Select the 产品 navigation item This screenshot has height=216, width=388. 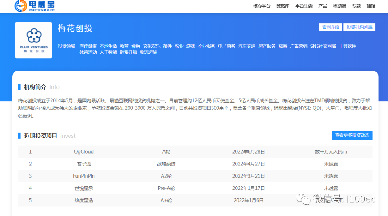(x=323, y=6)
